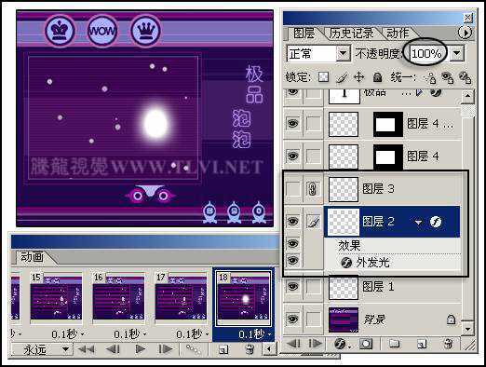The width and height of the screenshot is (486, 367).
Task: Enable the lock transparent pixels icon
Action: pyautogui.click(x=323, y=76)
